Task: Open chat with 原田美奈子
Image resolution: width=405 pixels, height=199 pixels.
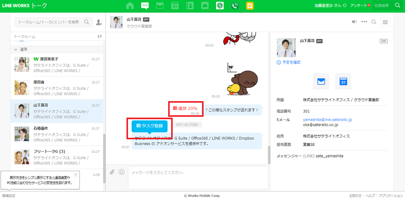Action: coord(57,65)
